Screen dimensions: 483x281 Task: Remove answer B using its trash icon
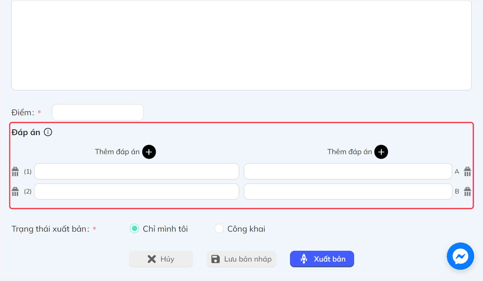coord(467,191)
